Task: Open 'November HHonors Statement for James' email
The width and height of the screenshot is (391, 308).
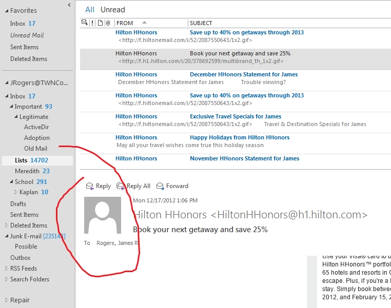Action: (x=236, y=160)
